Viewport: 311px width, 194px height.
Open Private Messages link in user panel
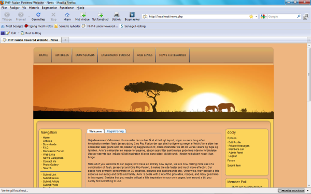pos(239,146)
